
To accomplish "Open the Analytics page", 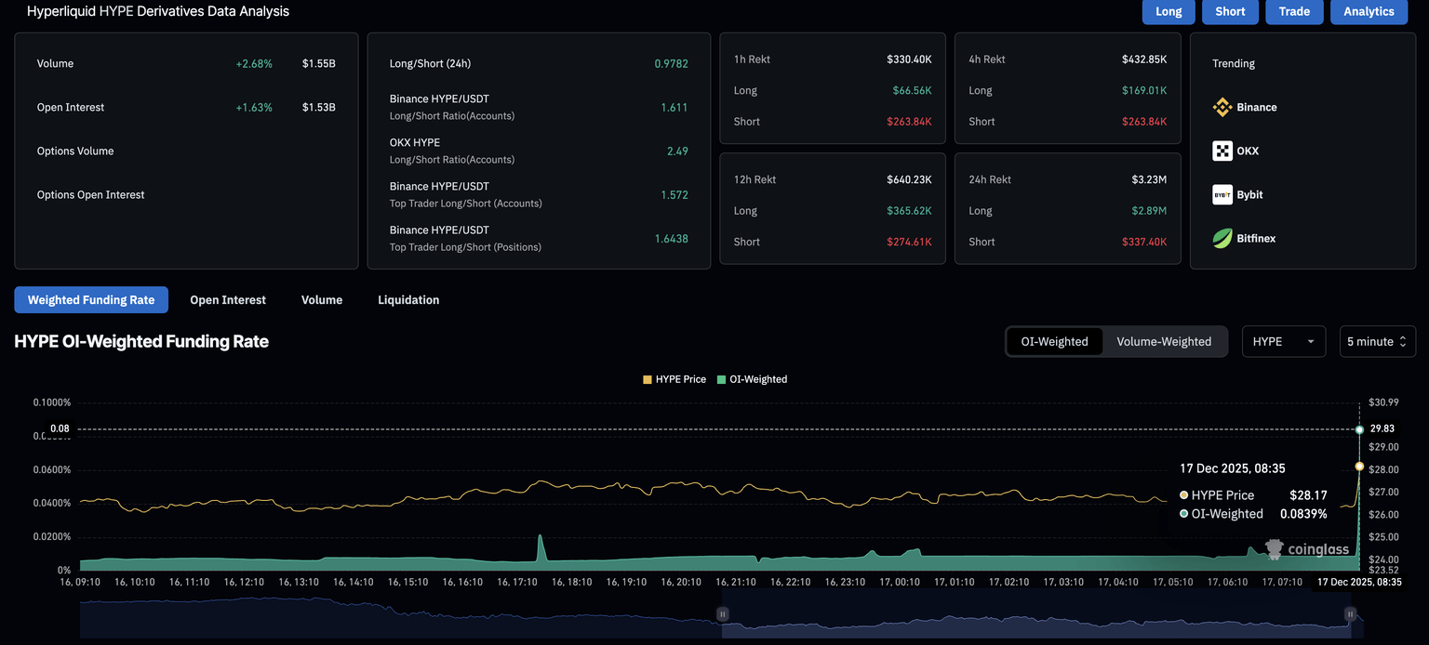I will (1369, 12).
